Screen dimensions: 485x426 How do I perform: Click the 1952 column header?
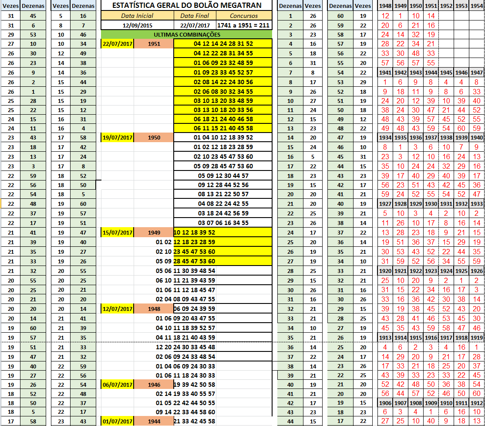(446, 6)
